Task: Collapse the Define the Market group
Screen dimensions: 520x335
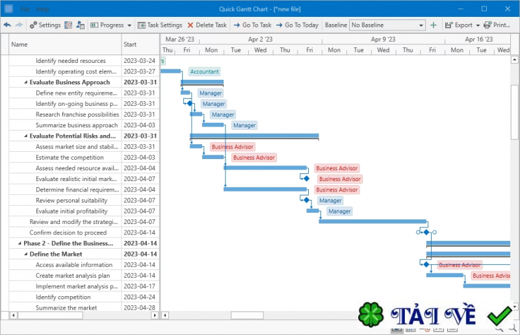Action: pyautogui.click(x=26, y=254)
